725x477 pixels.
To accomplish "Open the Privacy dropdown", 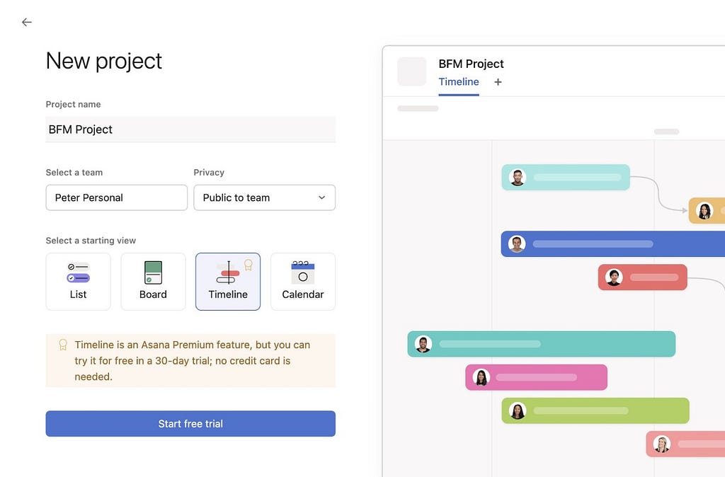I will (x=265, y=198).
